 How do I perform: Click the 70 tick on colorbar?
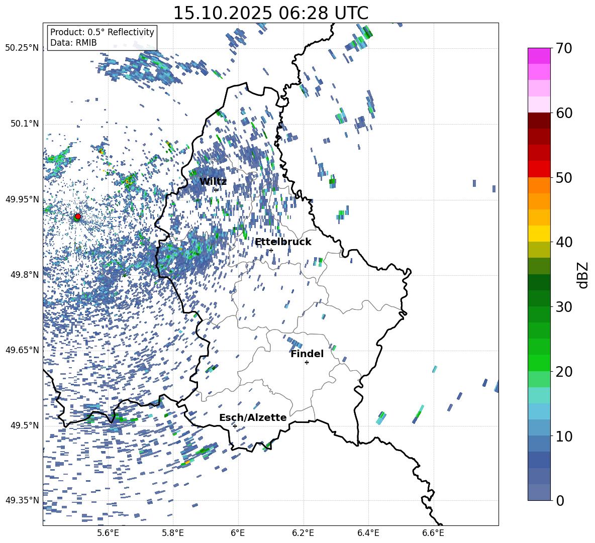(564, 48)
